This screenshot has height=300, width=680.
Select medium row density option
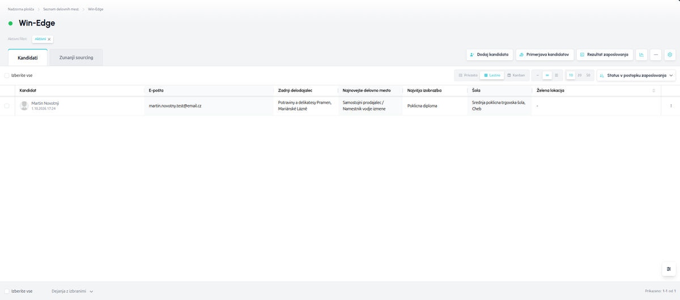pyautogui.click(x=547, y=75)
